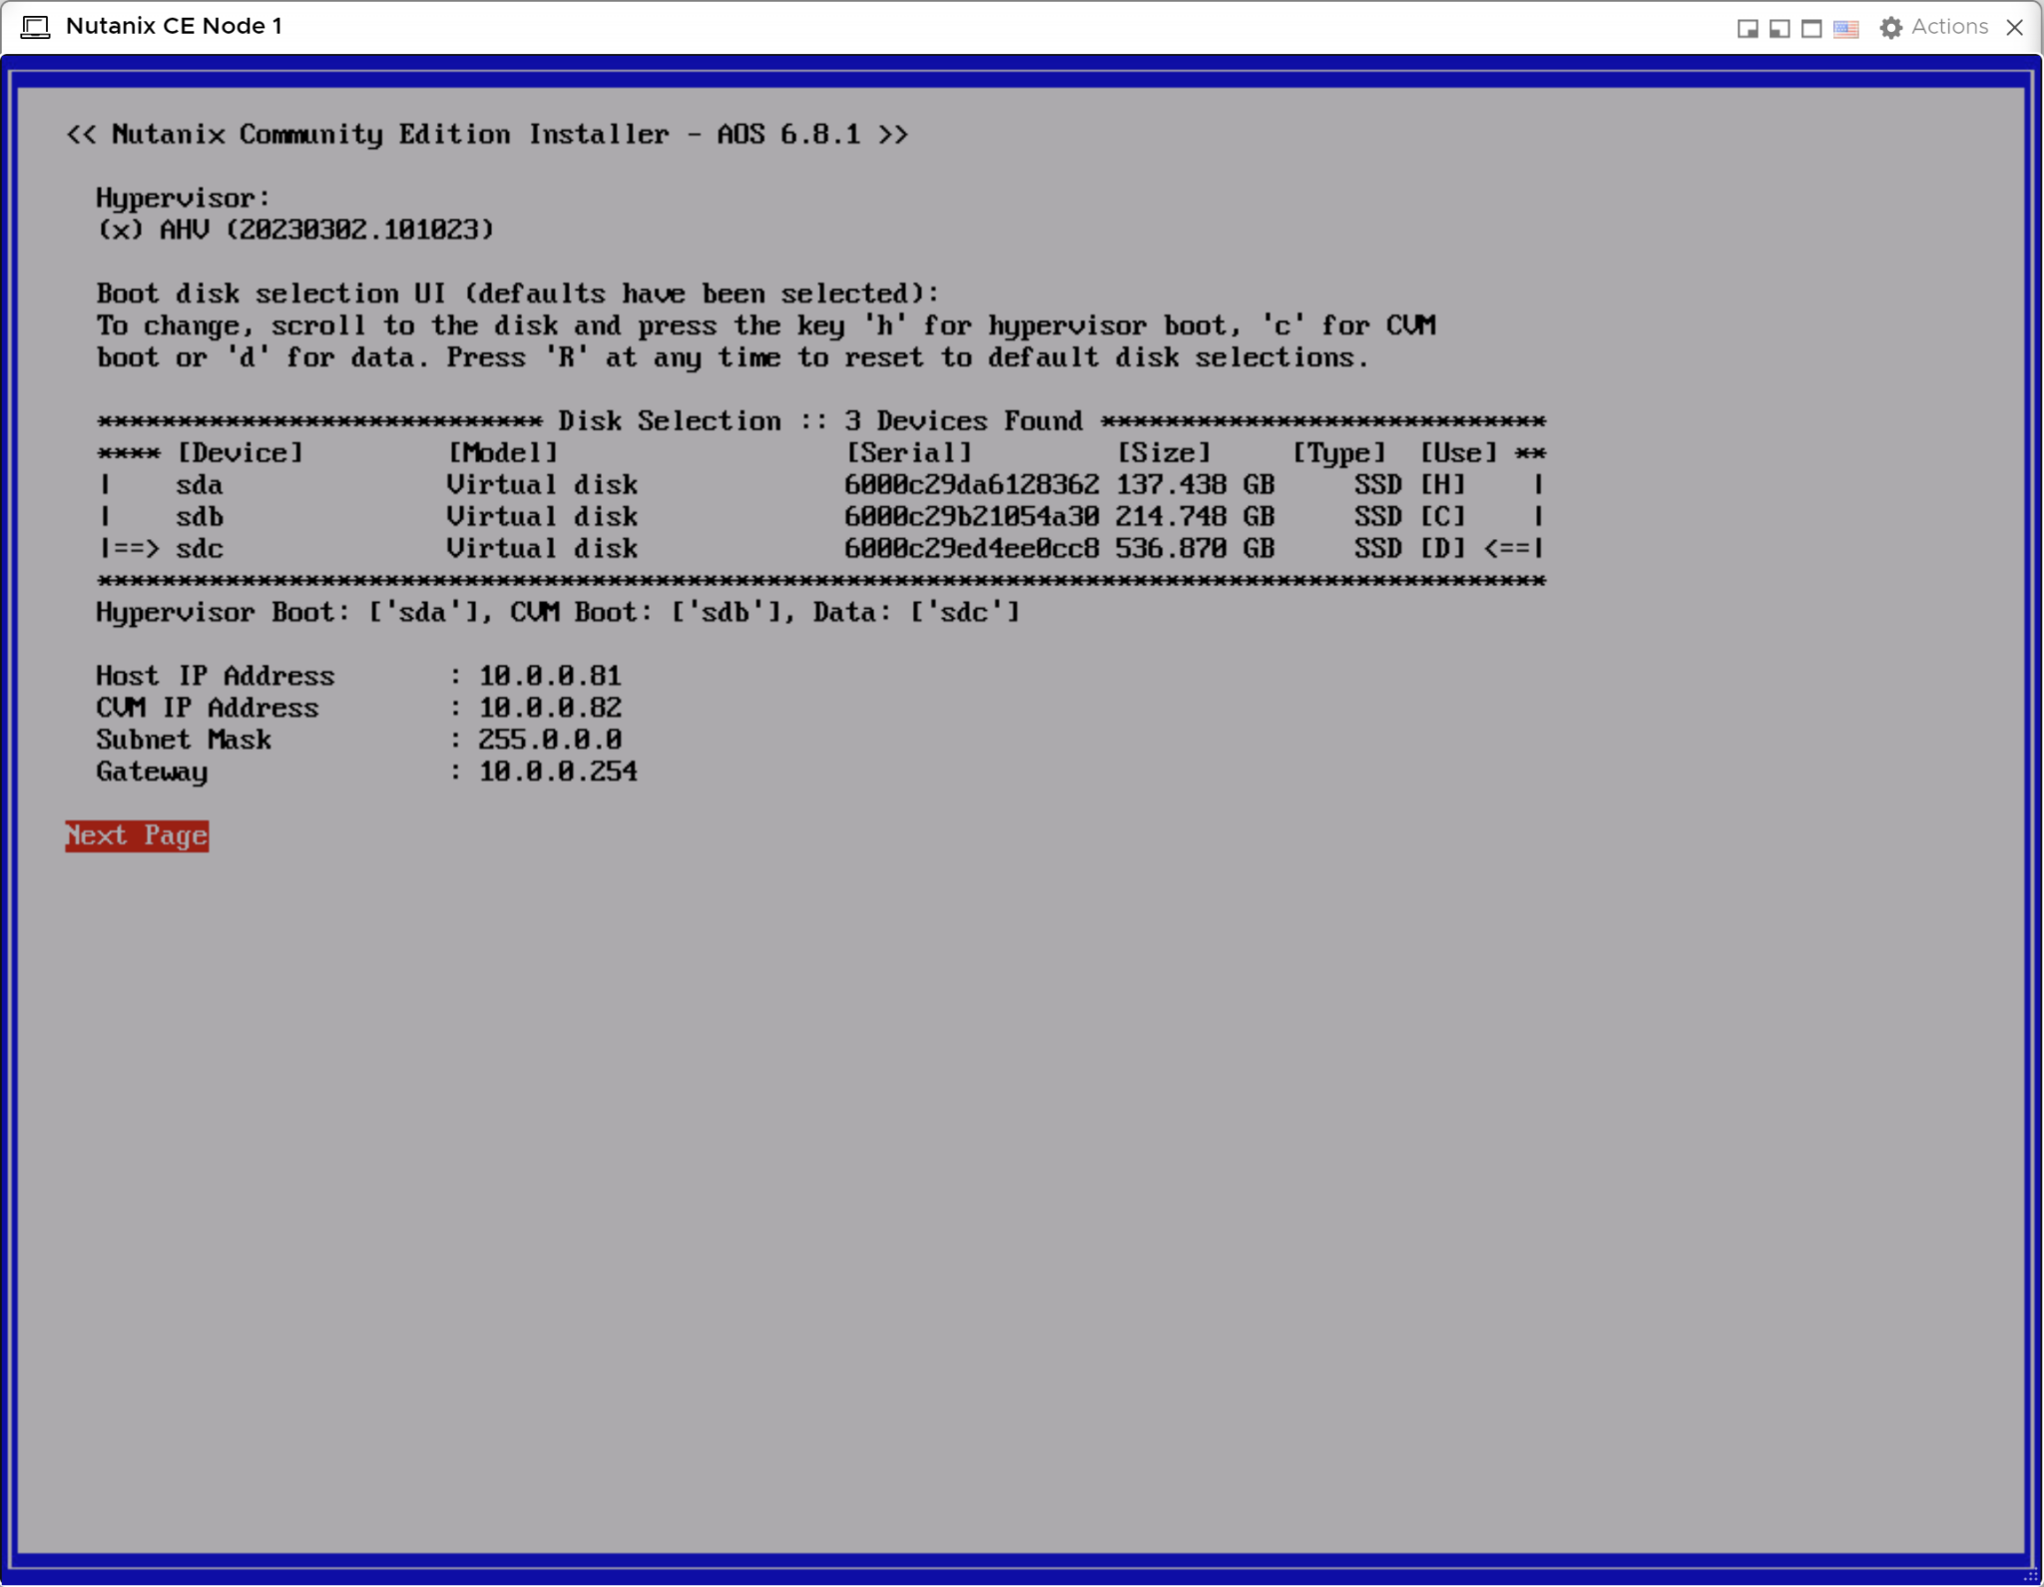The image size is (2044, 1587).
Task: Click the Nutanix CE Node 1 window title
Action: pyautogui.click(x=175, y=27)
